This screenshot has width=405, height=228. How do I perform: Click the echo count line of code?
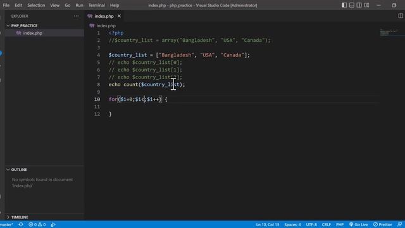click(x=147, y=84)
